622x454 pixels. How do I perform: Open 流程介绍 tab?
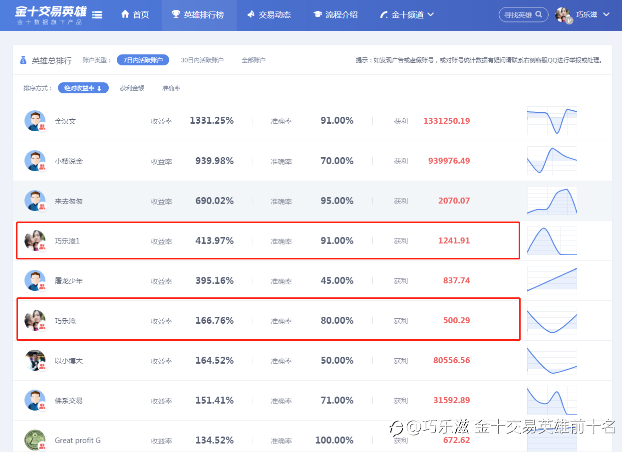pyautogui.click(x=336, y=15)
